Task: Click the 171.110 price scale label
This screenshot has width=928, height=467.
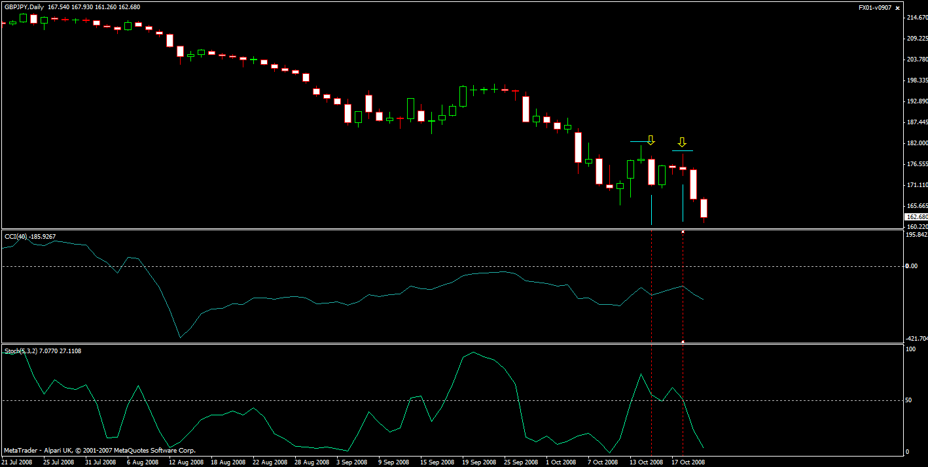Action: pyautogui.click(x=917, y=185)
